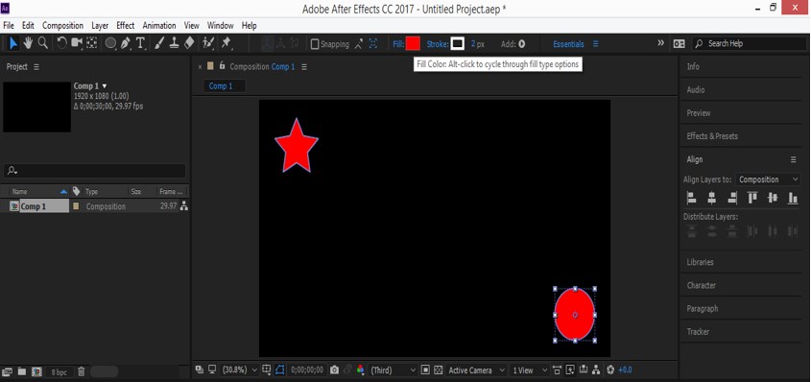Screen dimensions: 811x382
Task: Select the Clone Stamp tool
Action: pyautogui.click(x=175, y=44)
